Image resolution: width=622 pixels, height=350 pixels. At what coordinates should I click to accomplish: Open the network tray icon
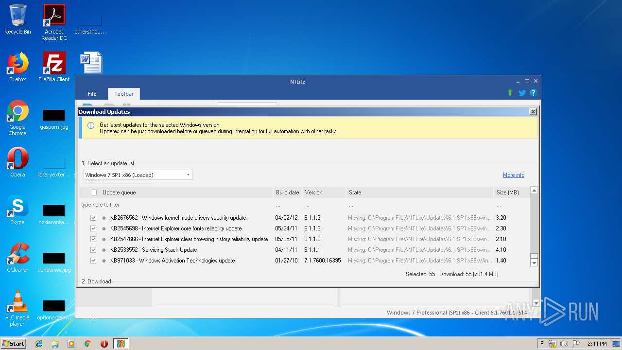[x=553, y=344]
